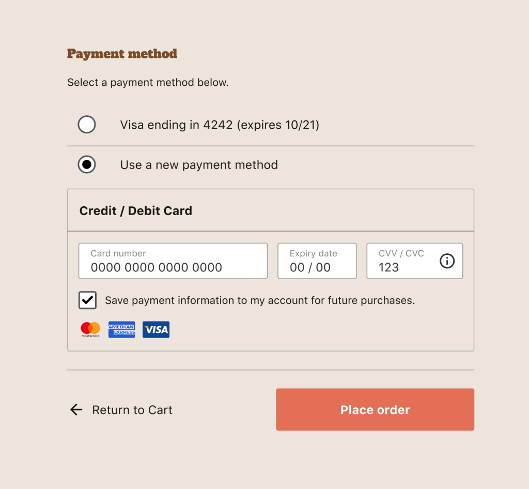The image size is (529, 489).
Task: Expand the Credit / Debit Card section
Action: (135, 210)
